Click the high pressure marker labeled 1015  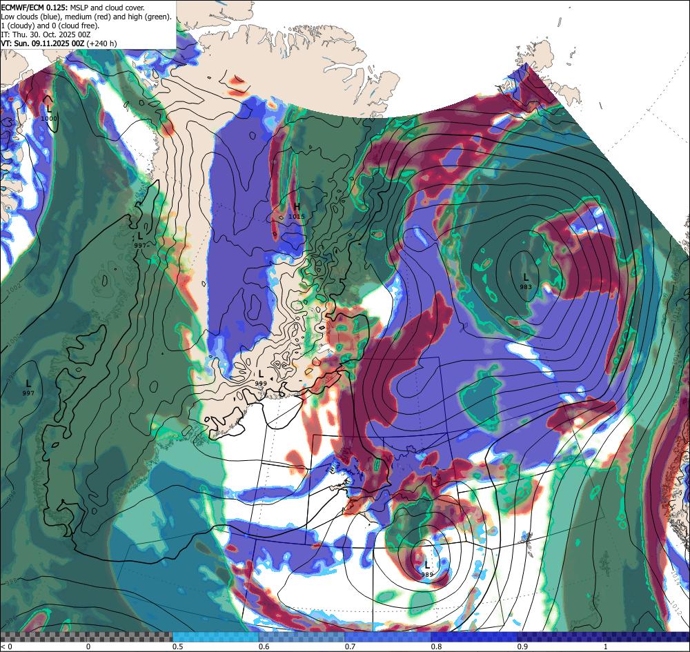tap(297, 210)
